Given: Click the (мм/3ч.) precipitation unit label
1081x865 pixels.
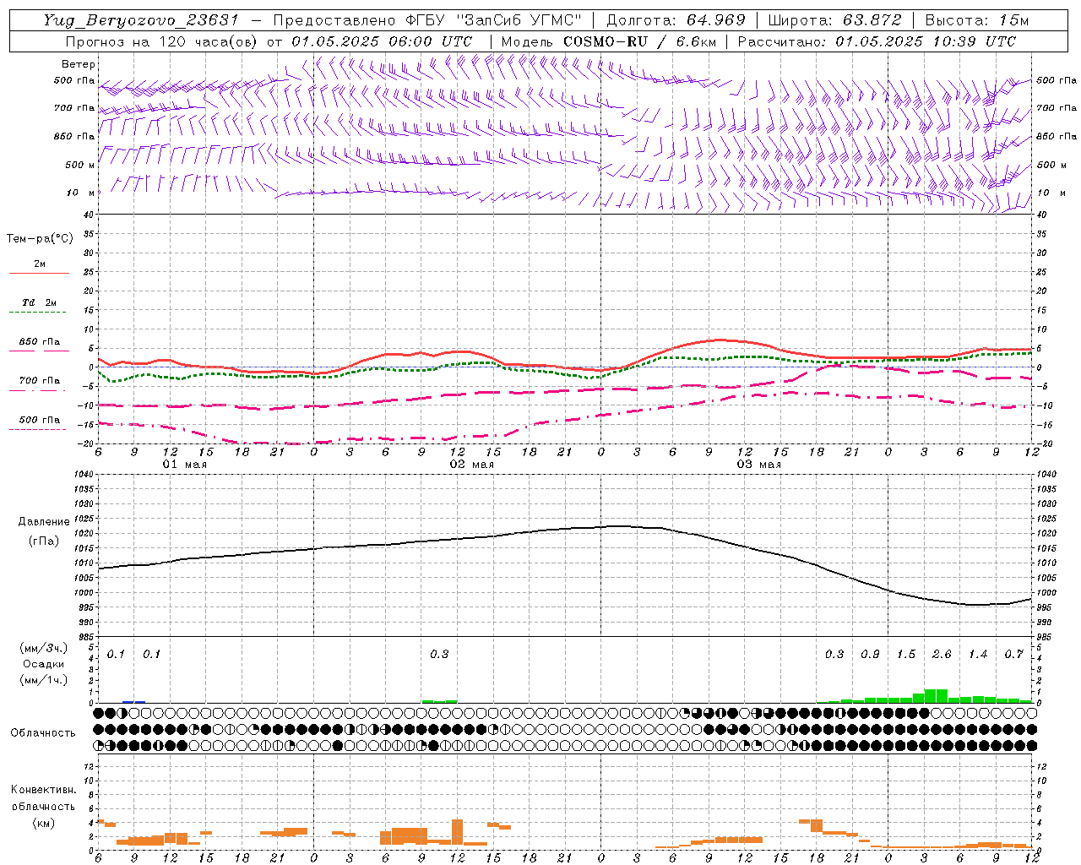Looking at the screenshot, I should [44, 648].
